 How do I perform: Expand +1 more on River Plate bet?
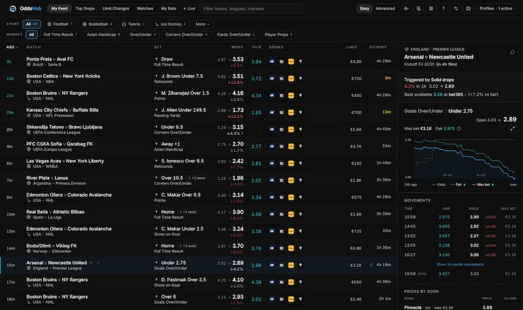197,178
